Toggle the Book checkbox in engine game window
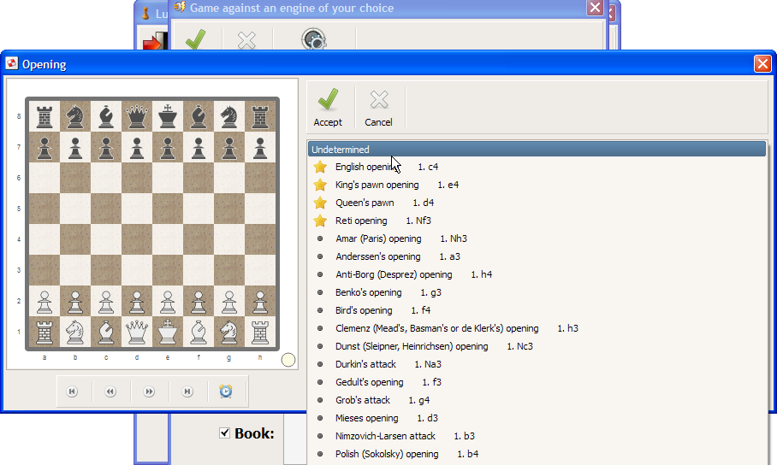The width and height of the screenshot is (777, 465). (x=224, y=433)
